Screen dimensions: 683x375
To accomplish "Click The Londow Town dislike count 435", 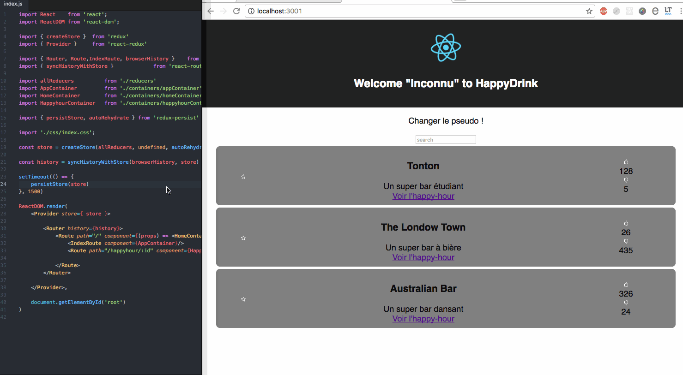I will (x=626, y=250).
